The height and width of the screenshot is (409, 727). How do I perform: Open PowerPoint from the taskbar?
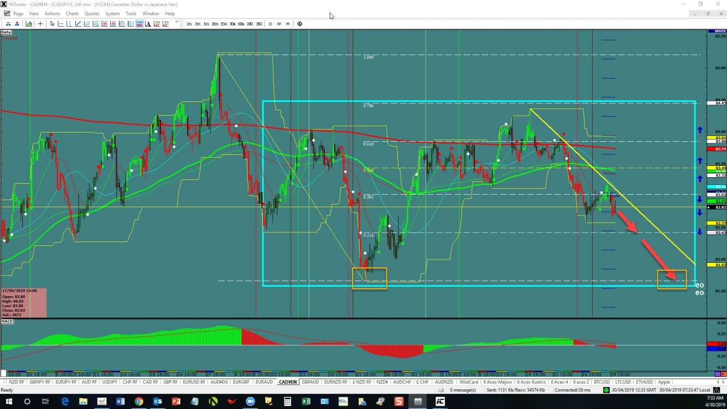click(176, 401)
